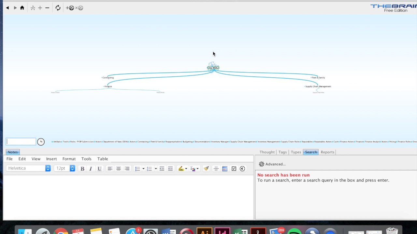Viewport: 417px width, 234px height.
Task: Expand bulleted list style options
Action: pyautogui.click(x=143, y=169)
